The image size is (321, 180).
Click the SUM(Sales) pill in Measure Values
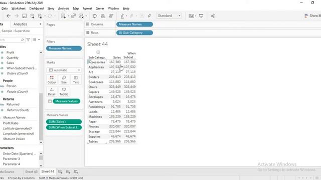(64, 121)
